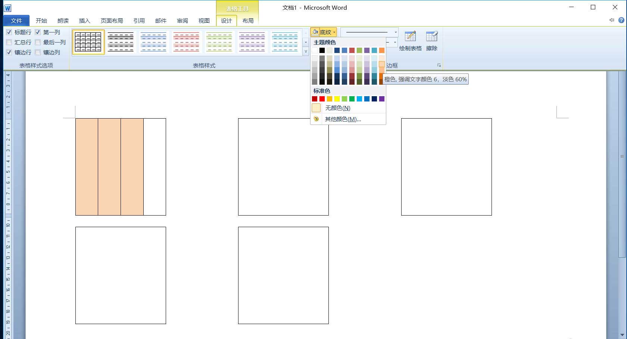The image size is (627, 339).
Task: Enable the 镶边列 banded columns checkbox
Action: point(38,52)
